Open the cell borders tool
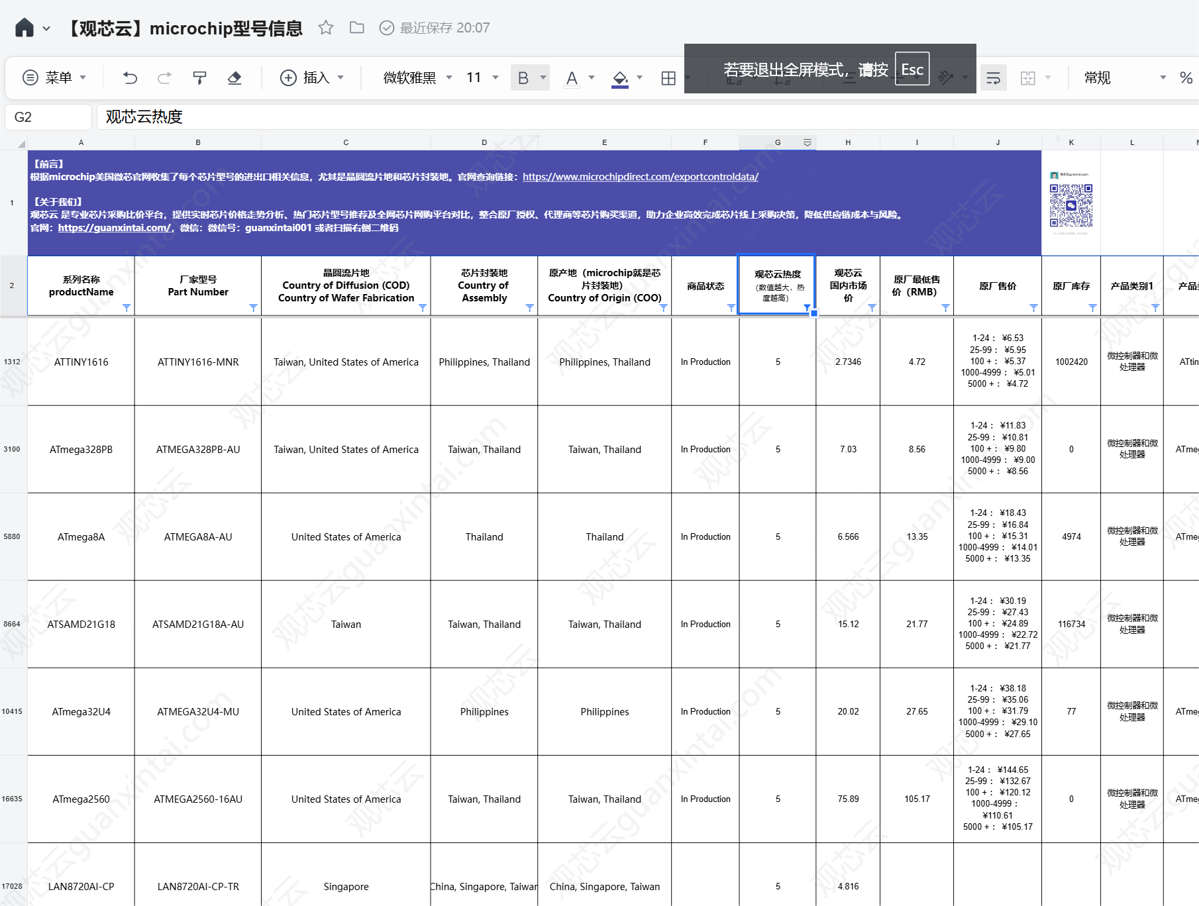This screenshot has width=1199, height=906. click(x=668, y=78)
